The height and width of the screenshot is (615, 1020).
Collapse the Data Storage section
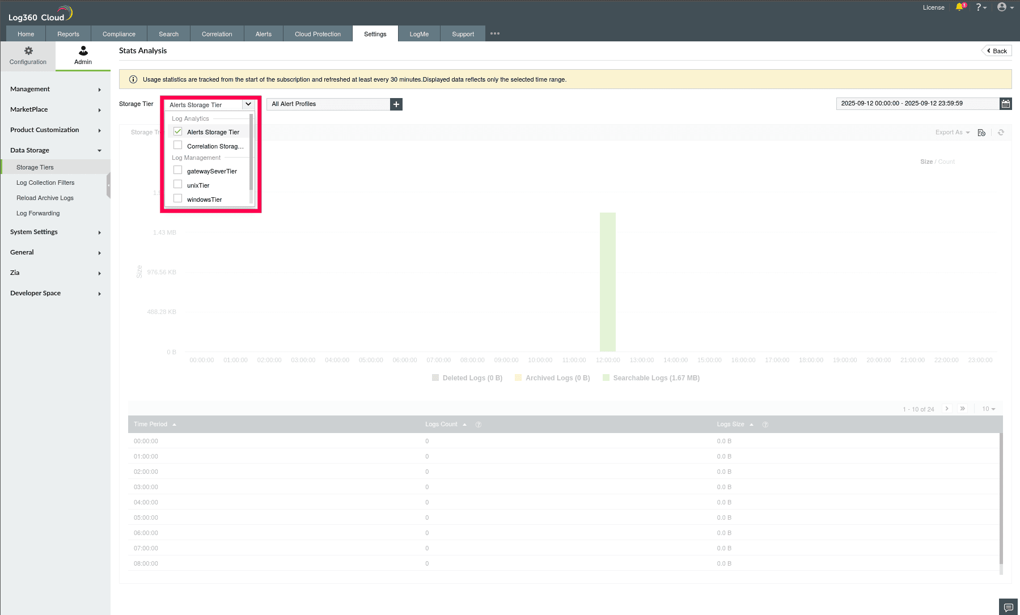[x=56, y=151]
